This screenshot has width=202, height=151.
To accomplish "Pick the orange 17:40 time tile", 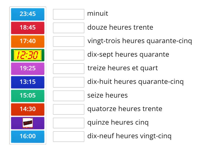I will point(28,41).
